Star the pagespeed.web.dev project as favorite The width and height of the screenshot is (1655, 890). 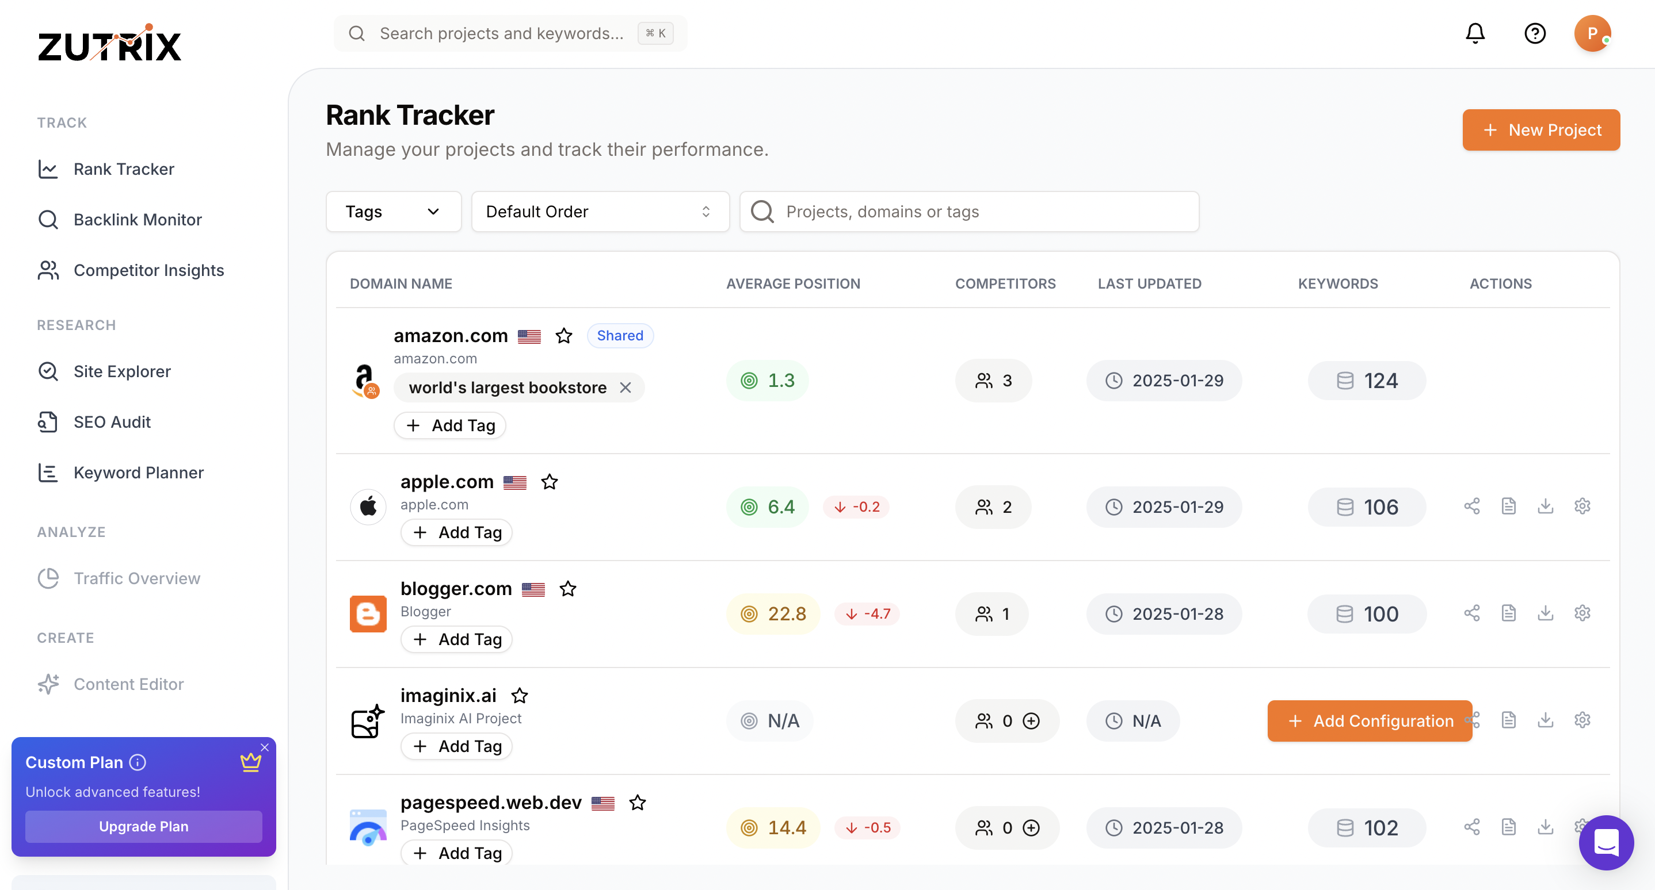pos(636,802)
